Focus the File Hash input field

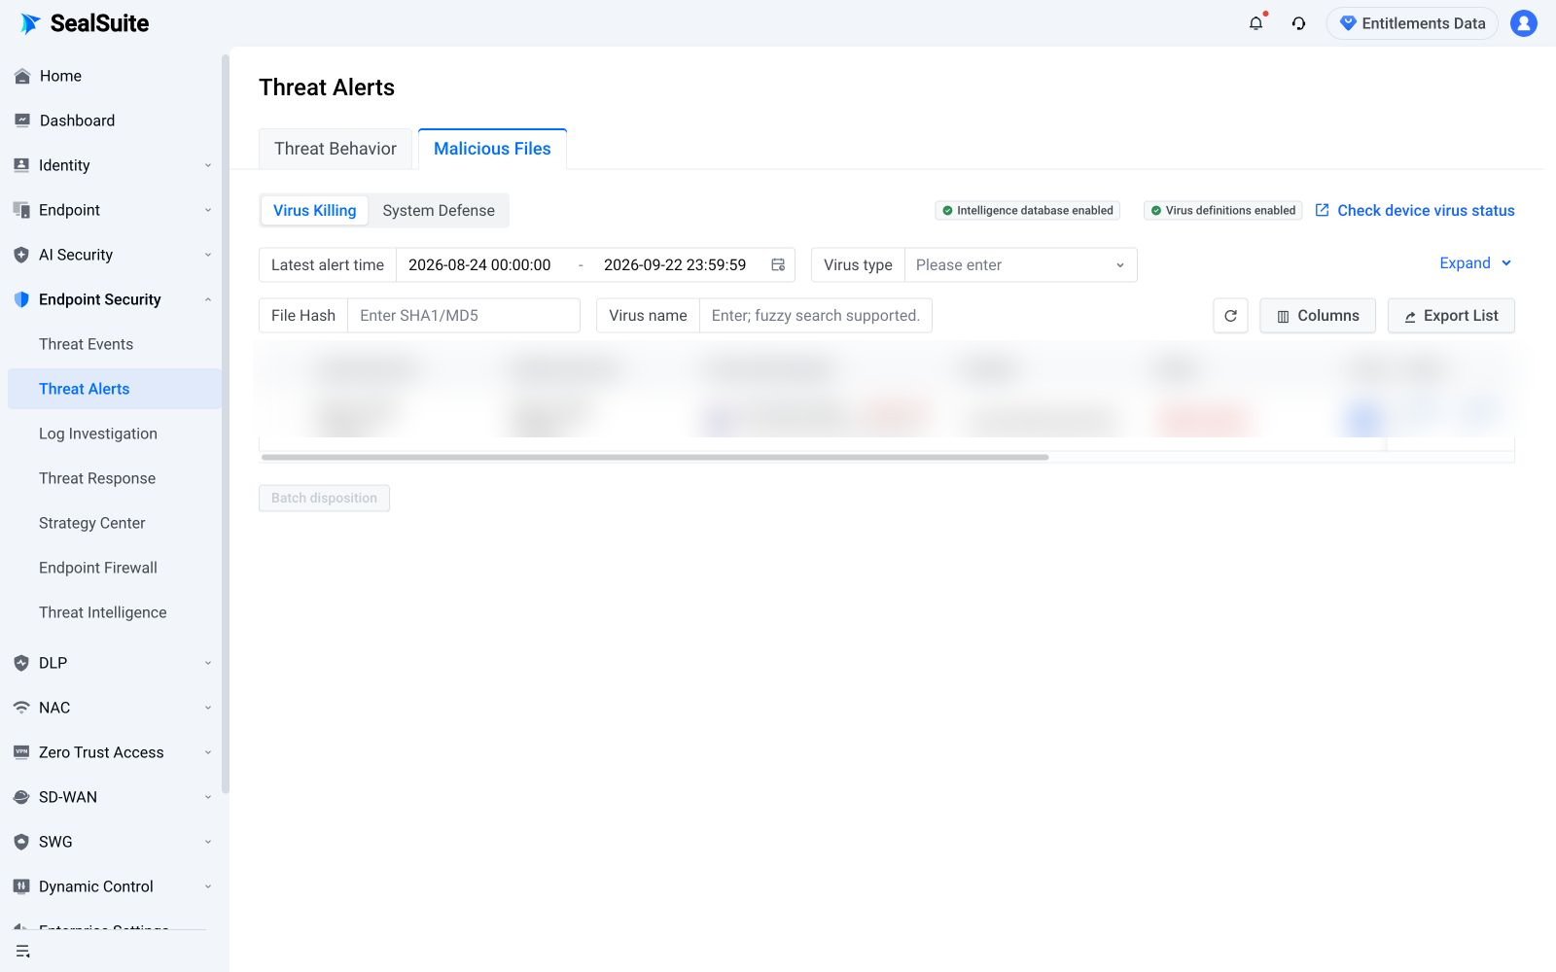click(x=463, y=316)
